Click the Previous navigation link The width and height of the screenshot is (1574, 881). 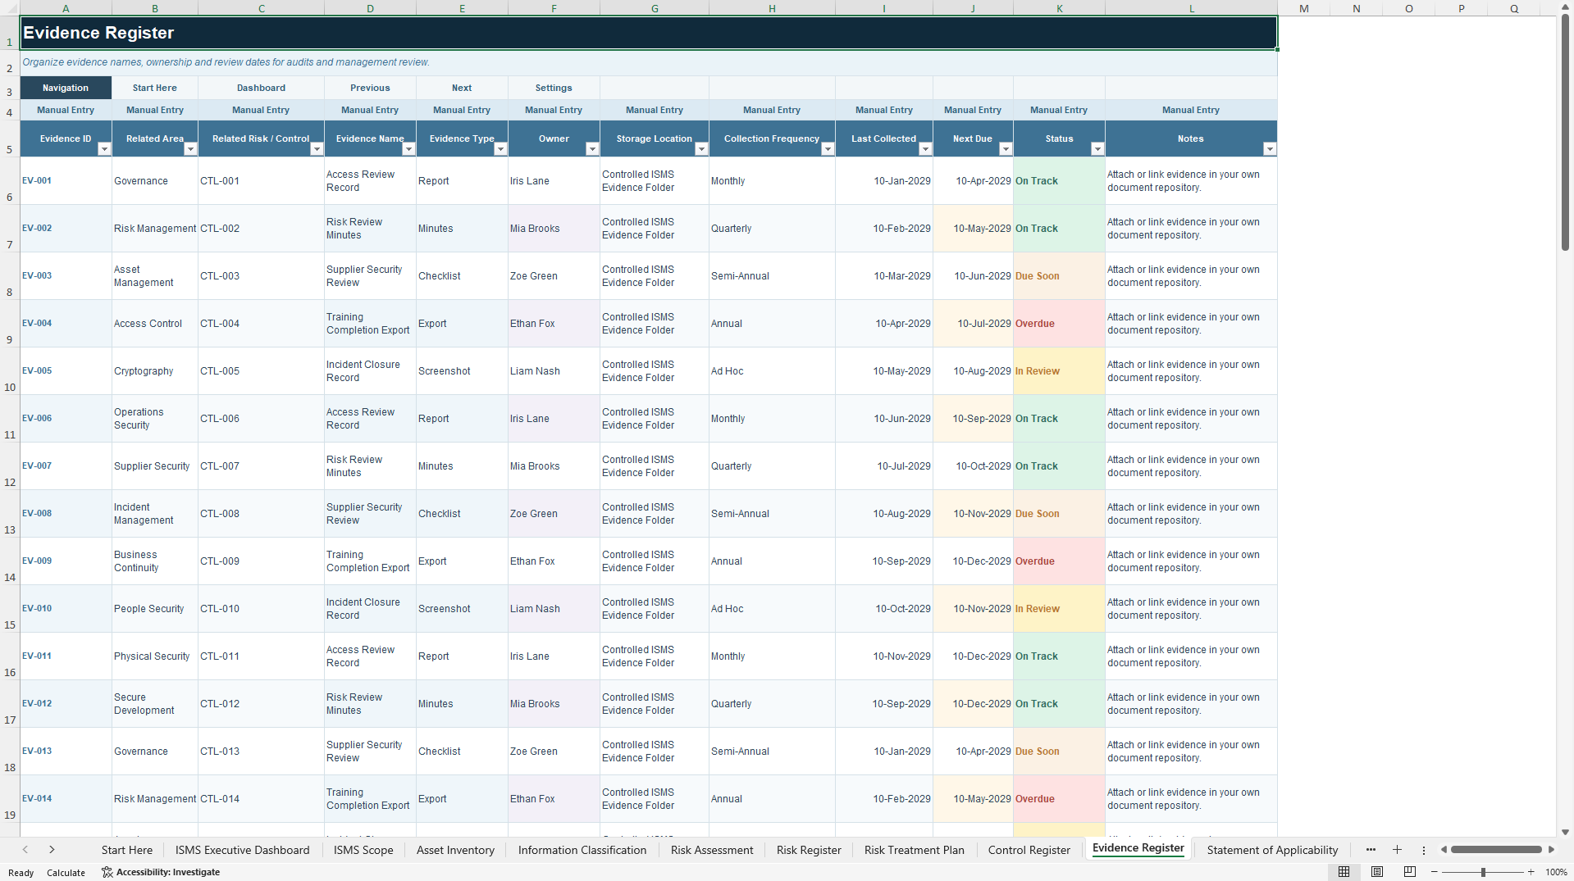[x=370, y=88]
